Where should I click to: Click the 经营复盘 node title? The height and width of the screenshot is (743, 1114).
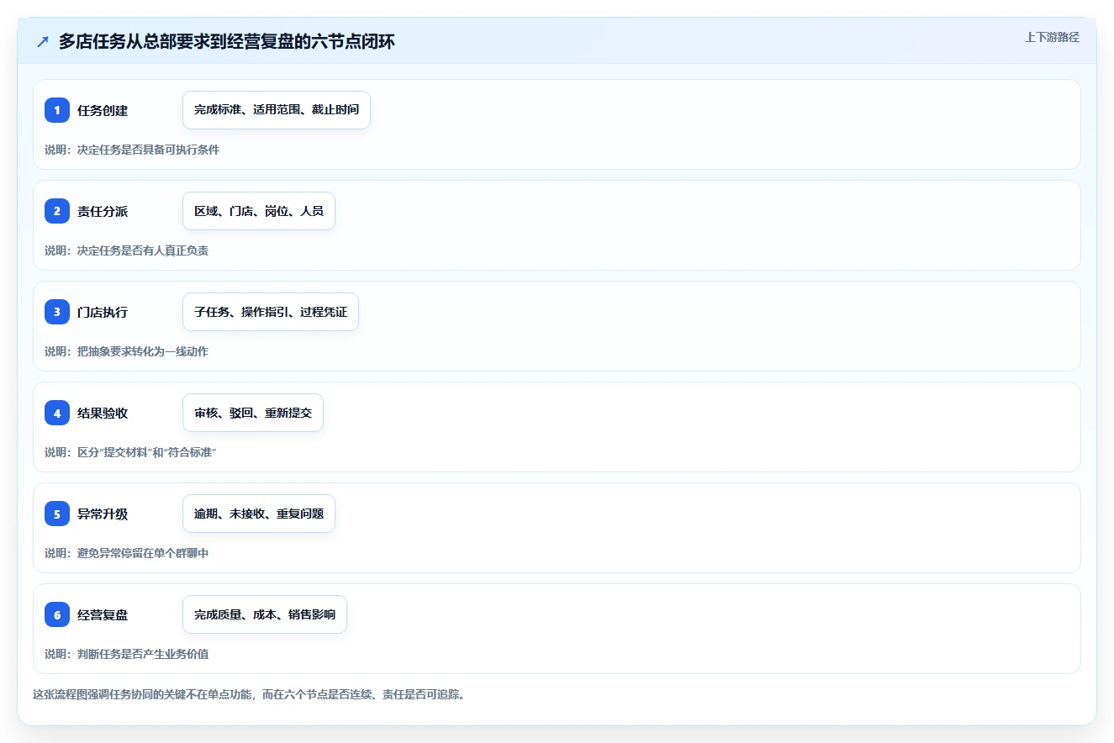tap(103, 614)
